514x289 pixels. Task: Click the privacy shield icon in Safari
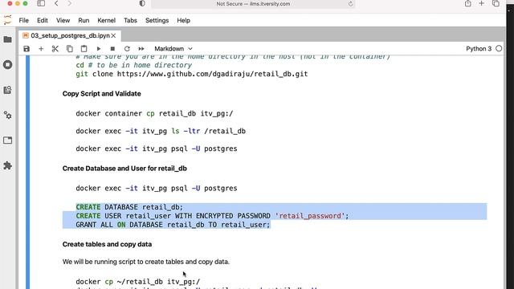pyautogui.click(x=142, y=3)
